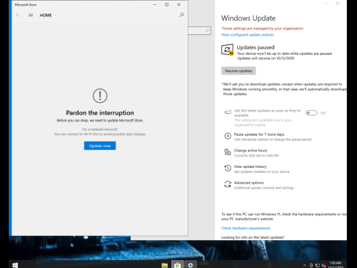Open View configured update policies link
This screenshot has height=268, width=357.
[248, 35]
